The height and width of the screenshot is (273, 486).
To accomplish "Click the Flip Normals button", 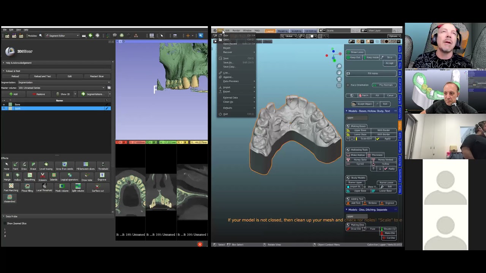I will 384,85.
